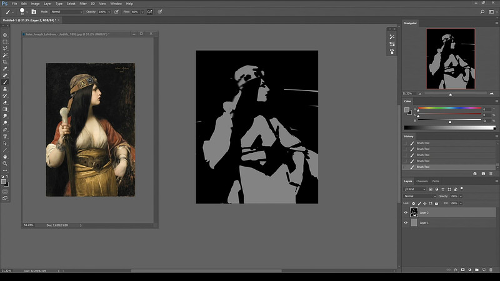The width and height of the screenshot is (500, 281).
Task: Toggle lock transparent pixels
Action: pyautogui.click(x=414, y=204)
